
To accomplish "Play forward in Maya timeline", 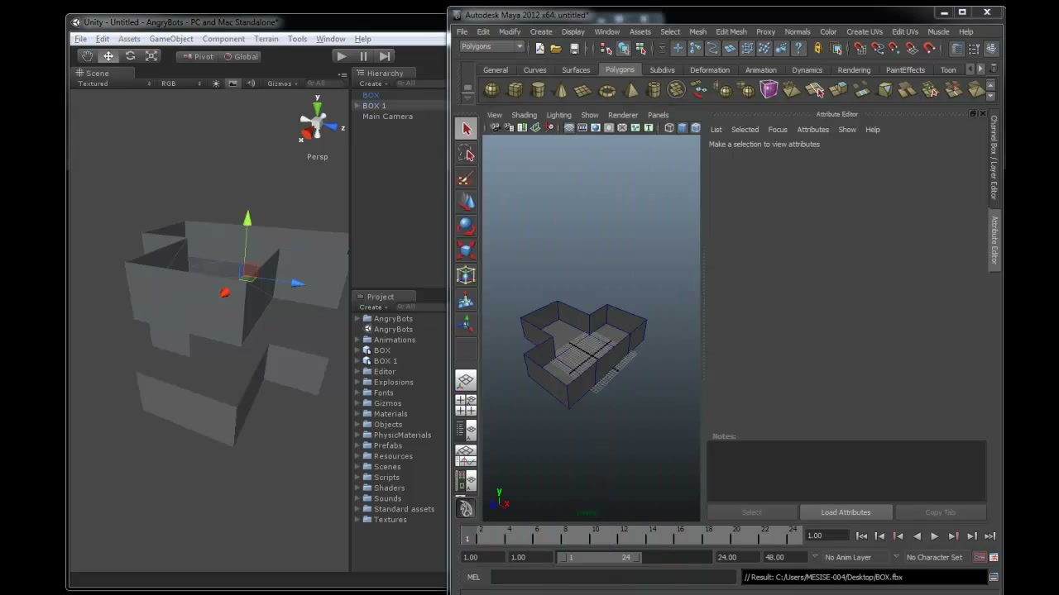I will click(935, 536).
